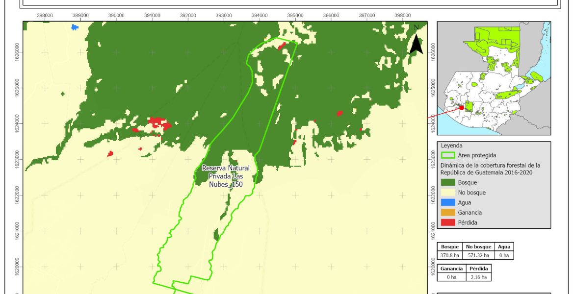574x294 pixels.
Task: Click the red location marker on inset map
Action: point(461,107)
